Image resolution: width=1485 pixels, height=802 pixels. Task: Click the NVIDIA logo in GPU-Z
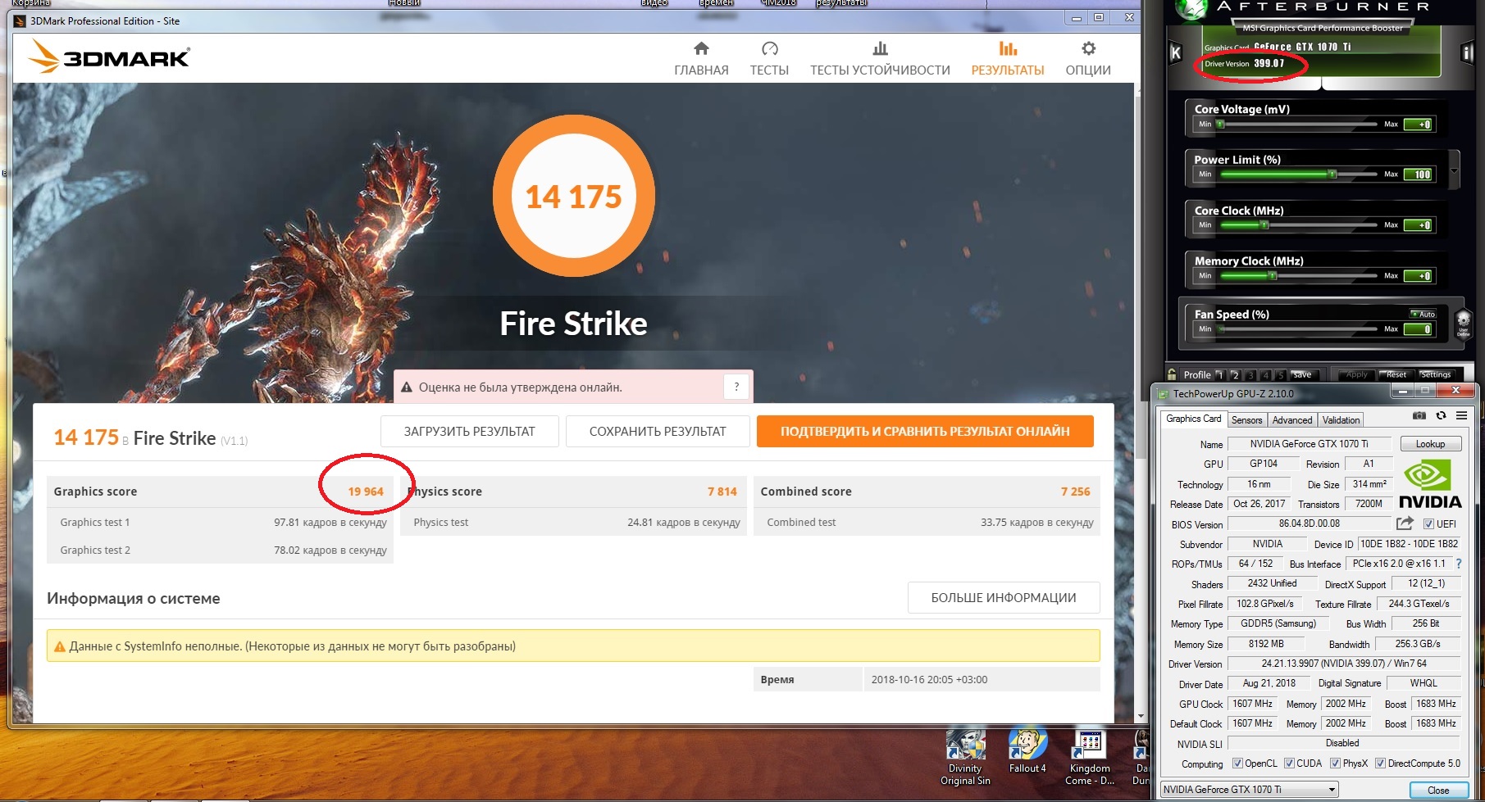(1430, 484)
